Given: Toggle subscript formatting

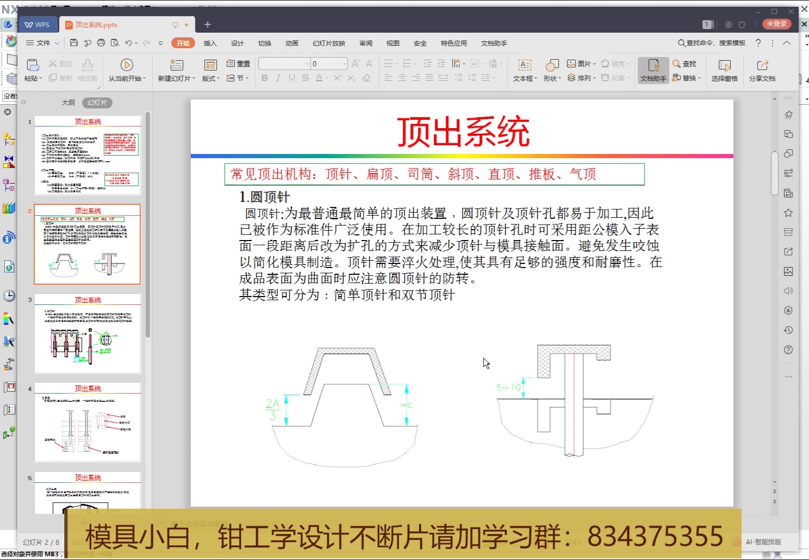Looking at the screenshot, I should (351, 78).
